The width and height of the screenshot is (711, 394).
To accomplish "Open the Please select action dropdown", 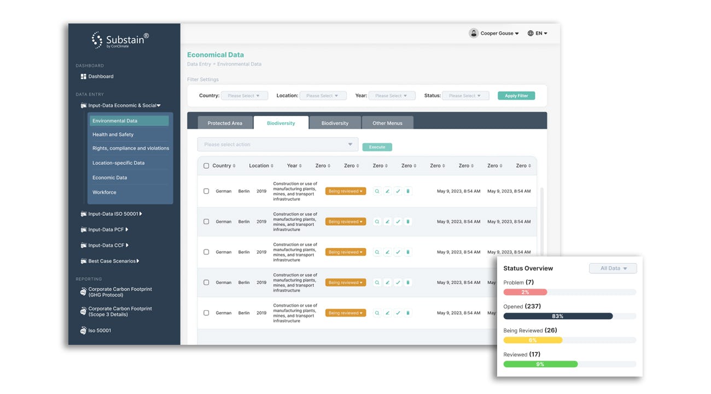I will 277,144.
